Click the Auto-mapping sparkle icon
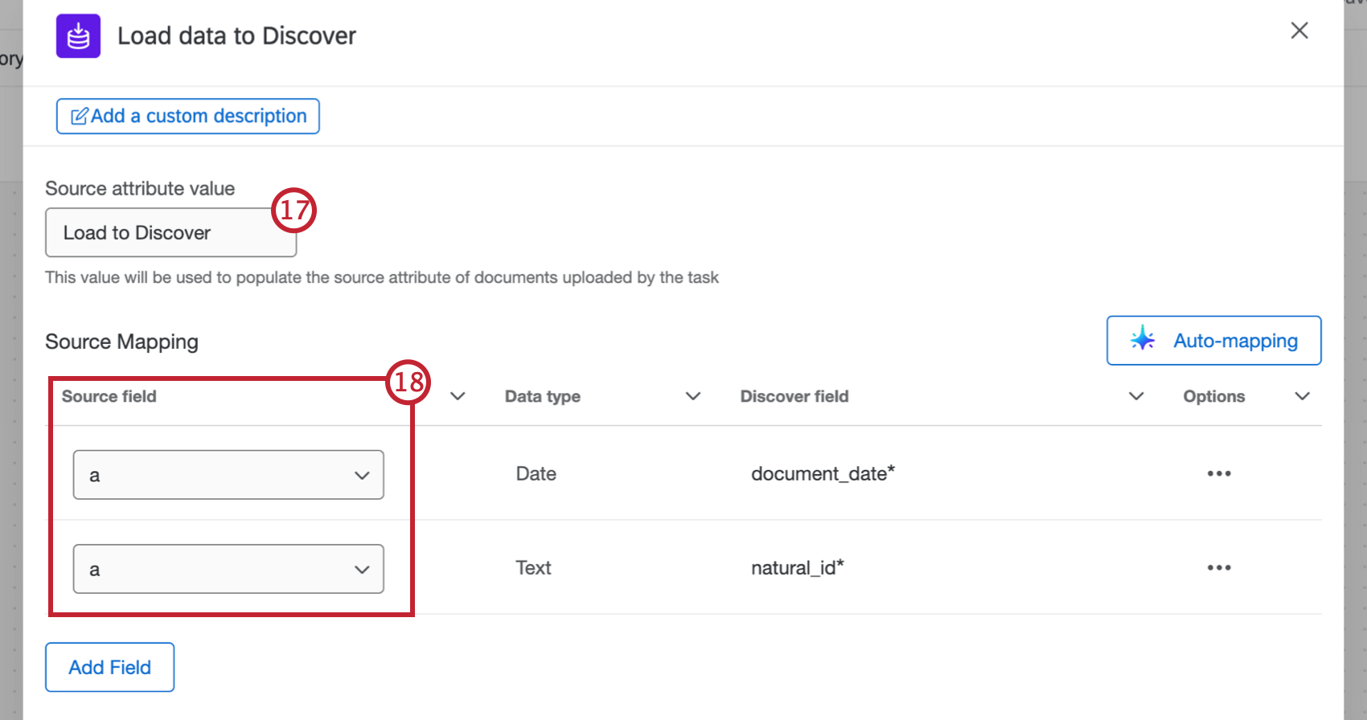The width and height of the screenshot is (1367, 720). click(x=1143, y=340)
